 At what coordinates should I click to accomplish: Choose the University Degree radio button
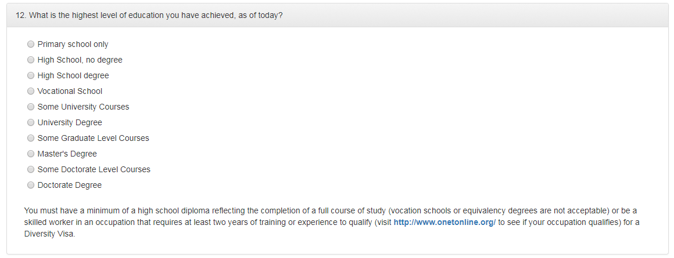pyautogui.click(x=31, y=122)
